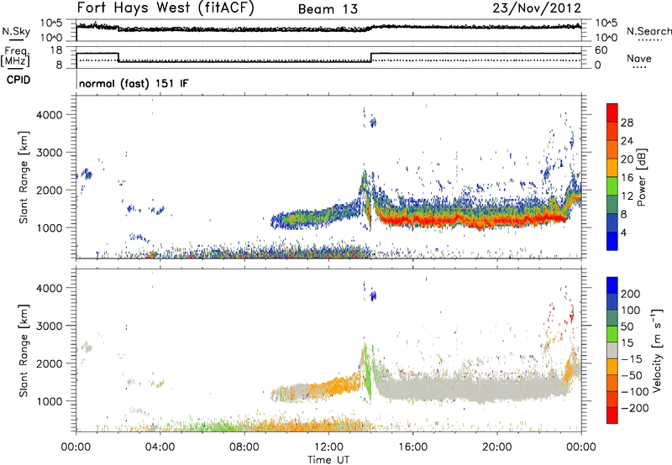This screenshot has height=465, width=672.
Task: Click the '2000' tick in velocity panel
Action: click(x=49, y=363)
